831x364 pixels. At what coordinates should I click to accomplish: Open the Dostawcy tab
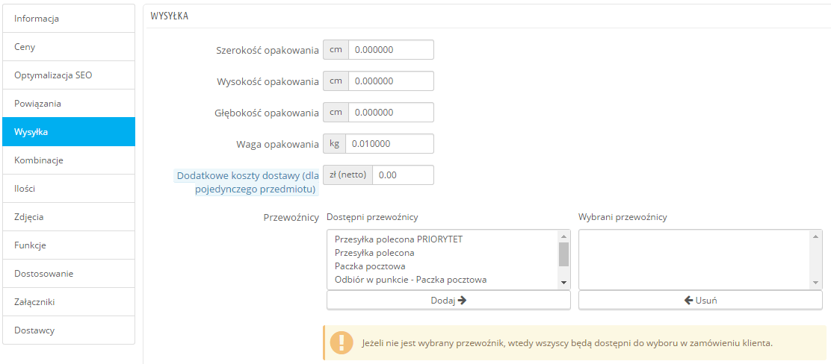tap(69, 330)
